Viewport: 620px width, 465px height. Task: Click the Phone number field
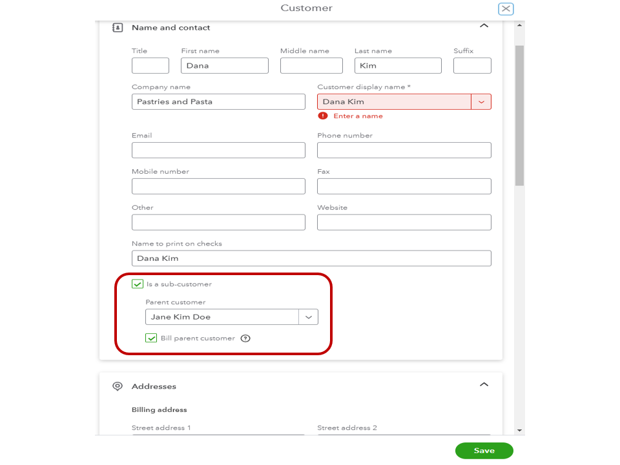click(x=404, y=150)
